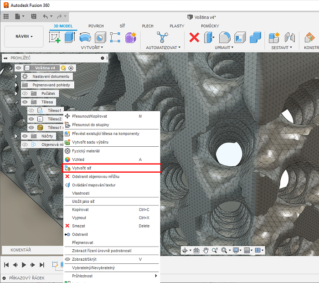Switch to the SÍŤ tab
319x283 pixels.
(123, 26)
